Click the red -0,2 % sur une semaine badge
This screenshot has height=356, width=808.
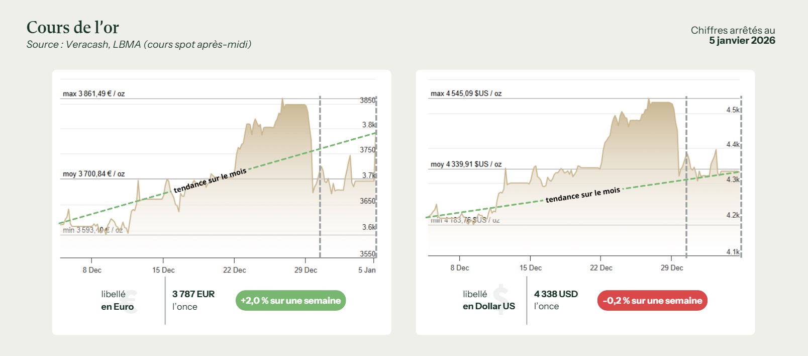tap(652, 301)
